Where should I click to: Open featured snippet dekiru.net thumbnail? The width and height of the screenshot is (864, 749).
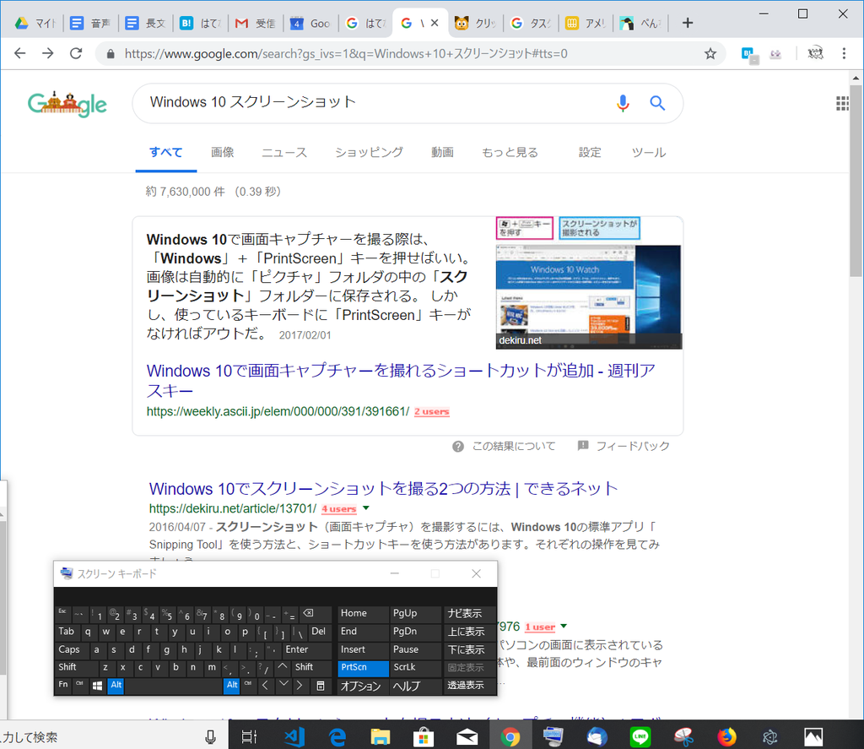coord(589,283)
